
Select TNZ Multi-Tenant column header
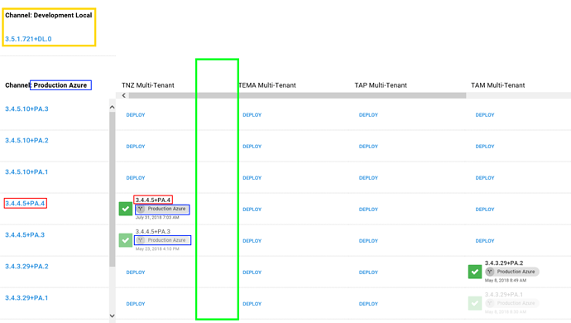pyautogui.click(x=148, y=85)
